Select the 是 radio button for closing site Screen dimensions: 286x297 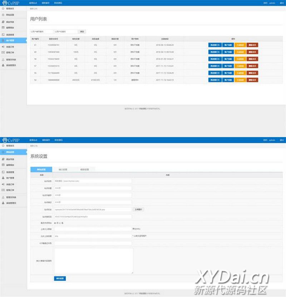[x=55, y=223]
